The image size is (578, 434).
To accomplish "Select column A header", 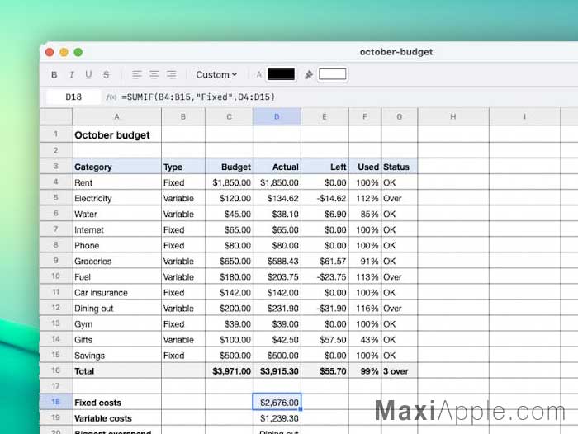I will tap(117, 117).
